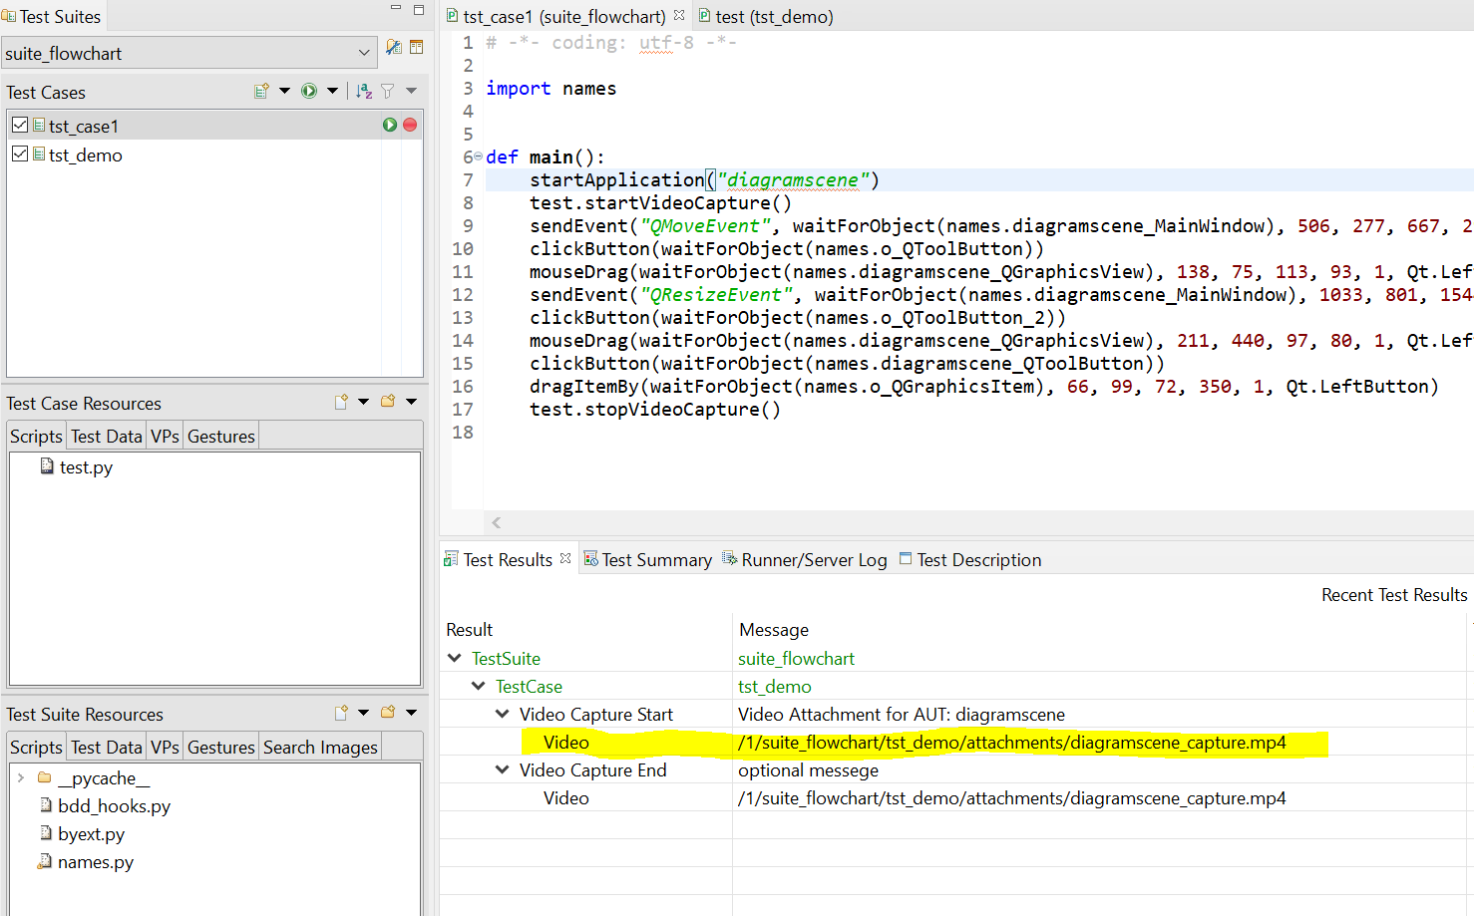
Task: Collapse the Video Capture Start entry
Action: tap(503, 714)
